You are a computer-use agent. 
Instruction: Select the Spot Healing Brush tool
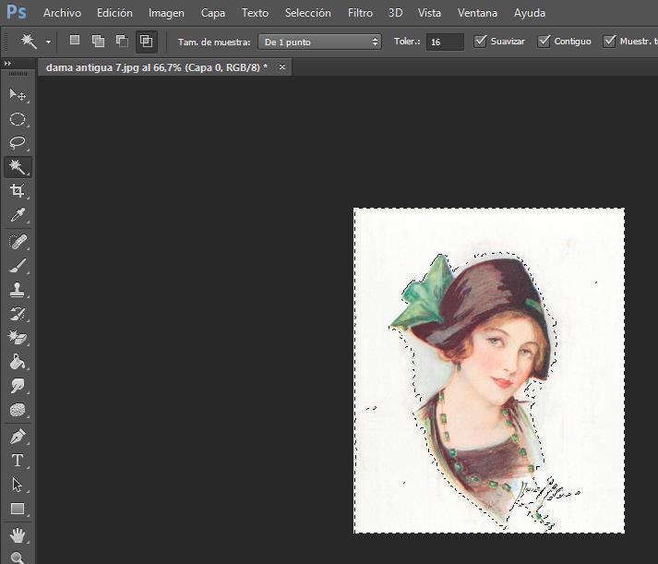(x=18, y=242)
